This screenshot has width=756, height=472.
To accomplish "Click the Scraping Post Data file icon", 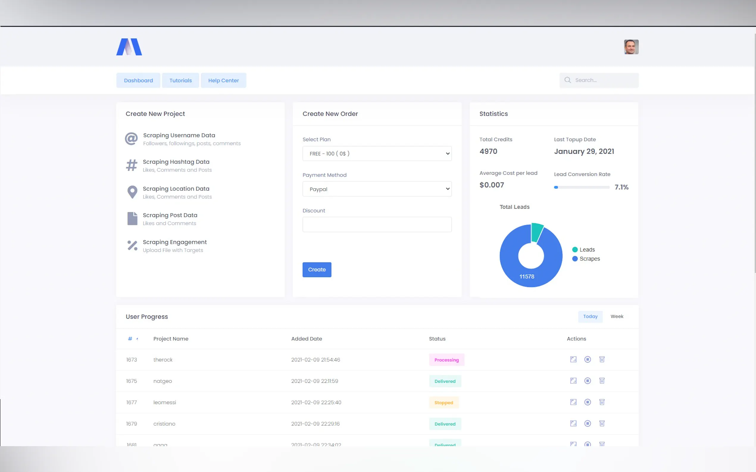I will click(132, 218).
